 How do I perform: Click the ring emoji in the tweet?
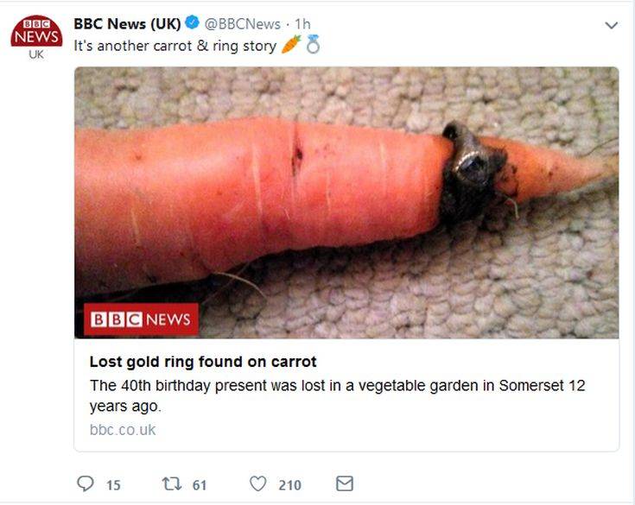pos(313,44)
